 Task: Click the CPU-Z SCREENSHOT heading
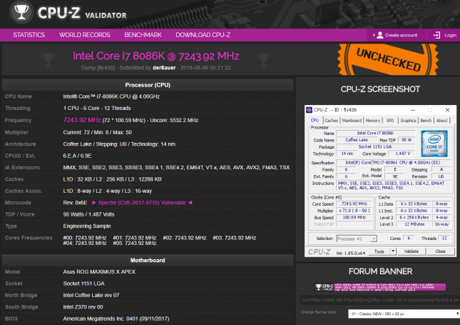[x=380, y=89]
